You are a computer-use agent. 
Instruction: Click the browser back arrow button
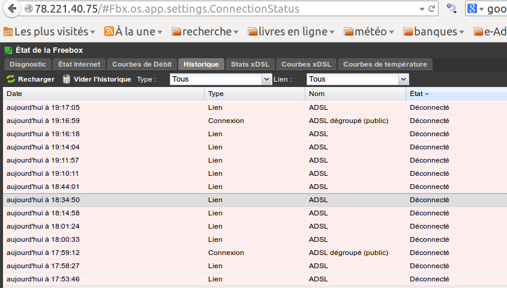pos(11,8)
